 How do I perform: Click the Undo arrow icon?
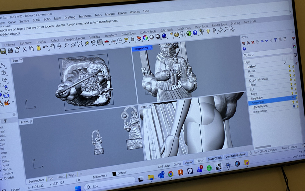pyautogui.click(x=45, y=47)
